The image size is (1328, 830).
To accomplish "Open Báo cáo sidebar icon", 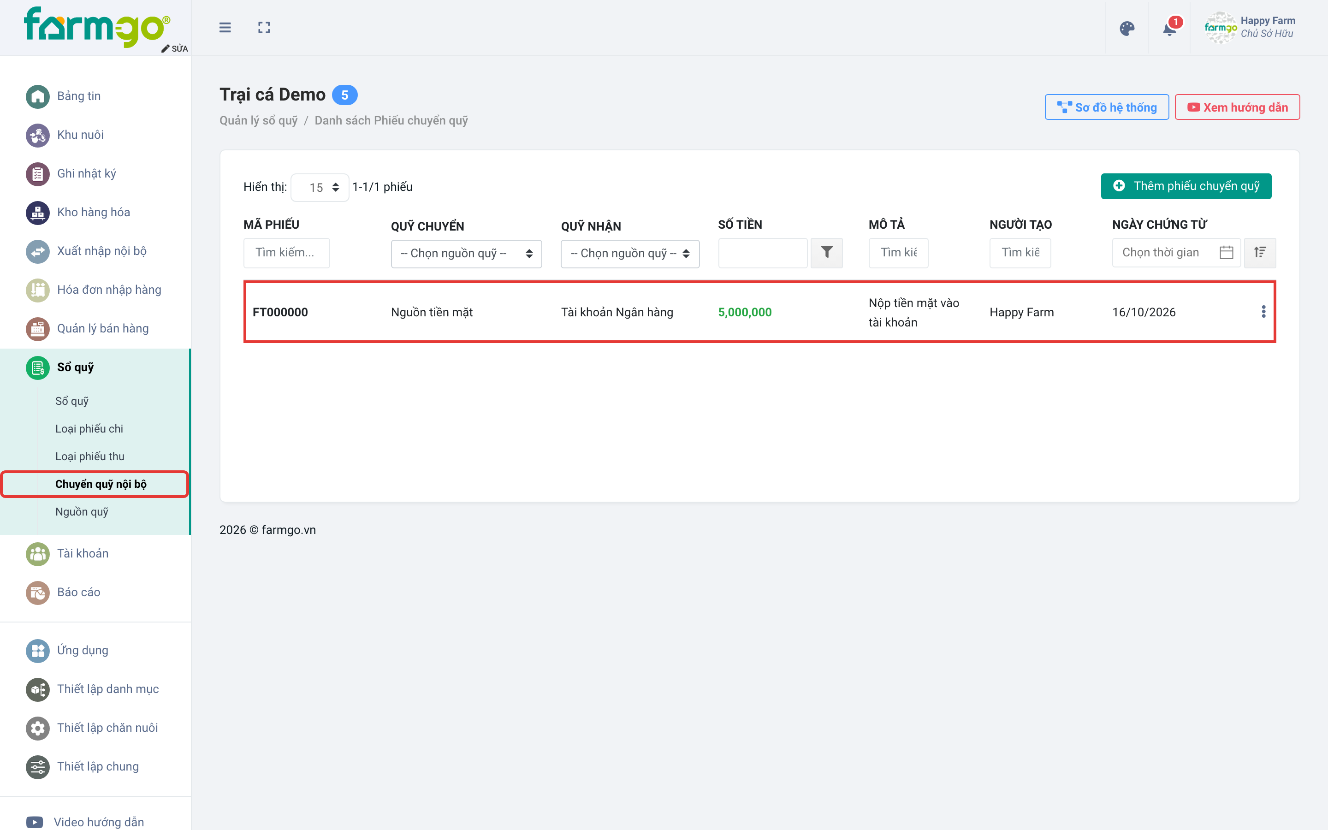I will tap(38, 593).
